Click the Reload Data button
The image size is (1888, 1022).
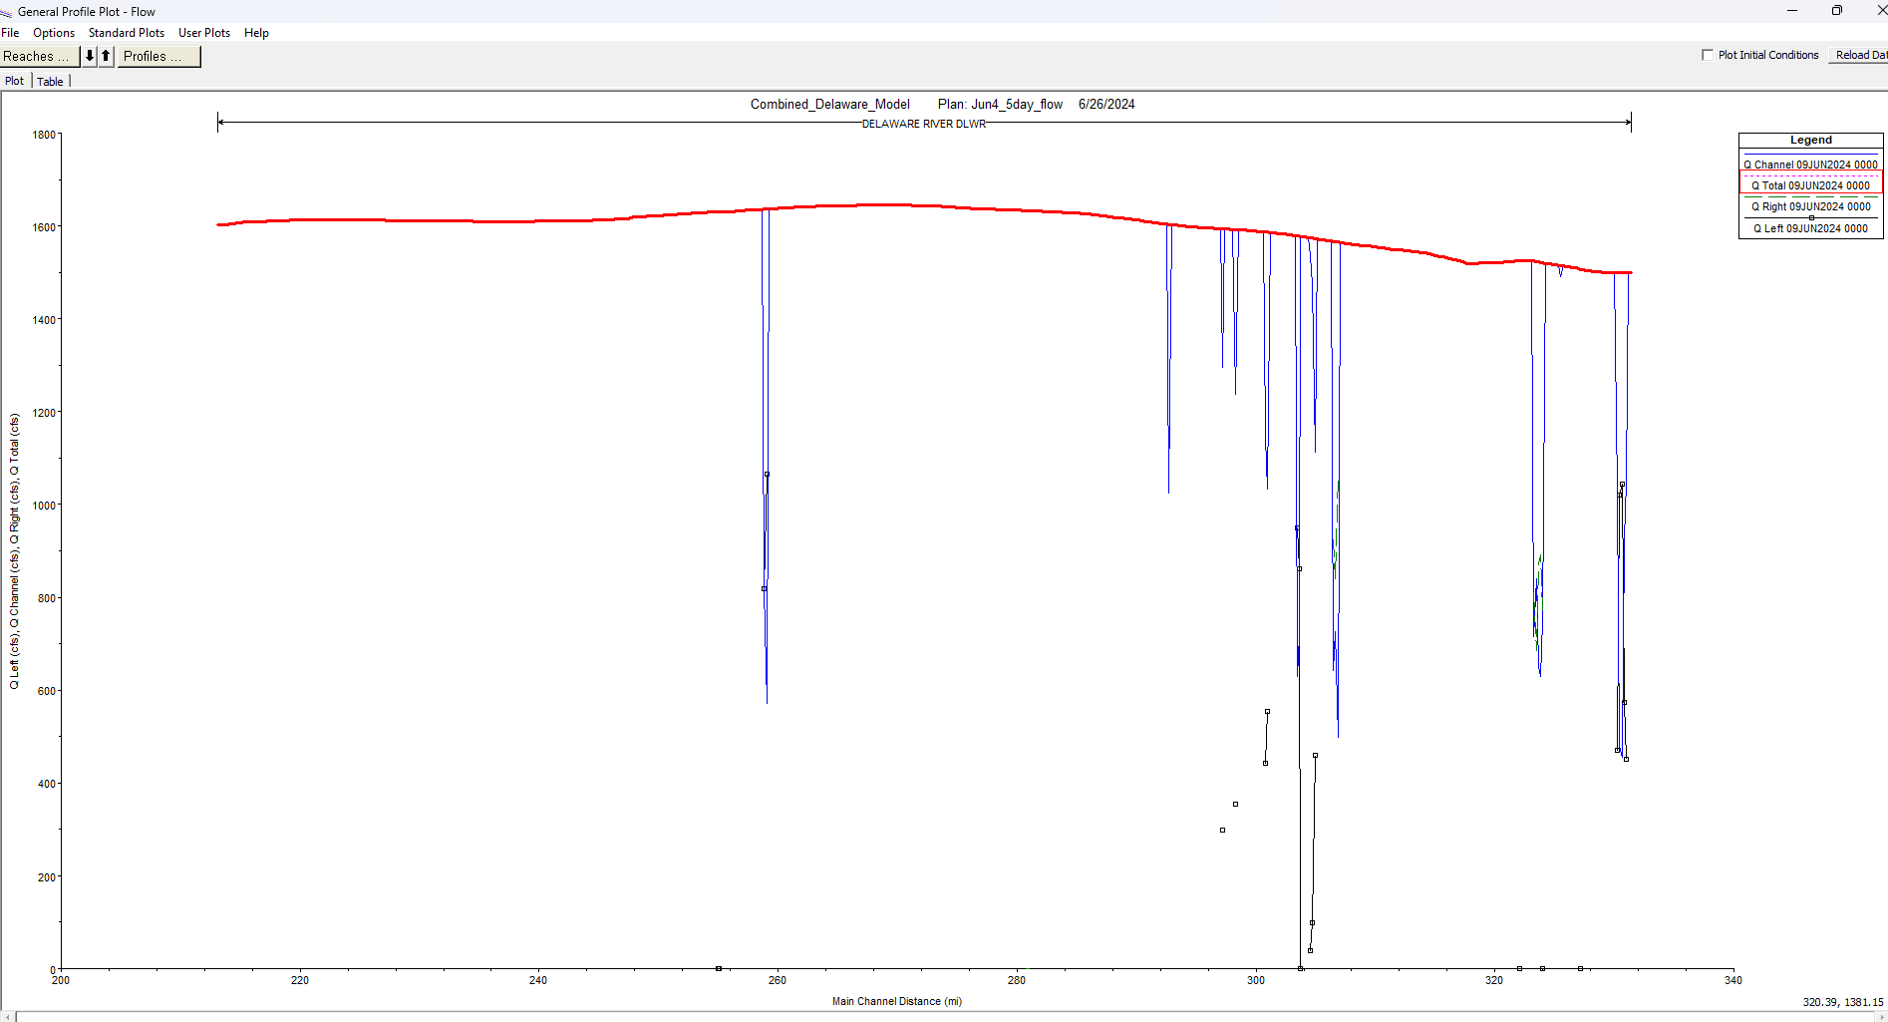tap(1860, 55)
